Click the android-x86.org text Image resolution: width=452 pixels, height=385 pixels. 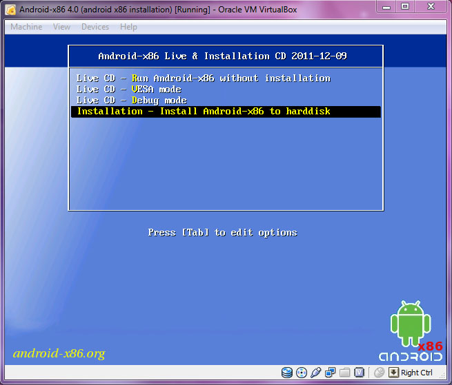59,353
